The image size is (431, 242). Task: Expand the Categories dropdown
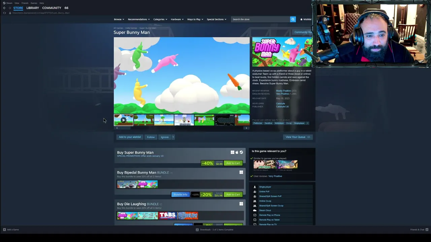tap(160, 19)
